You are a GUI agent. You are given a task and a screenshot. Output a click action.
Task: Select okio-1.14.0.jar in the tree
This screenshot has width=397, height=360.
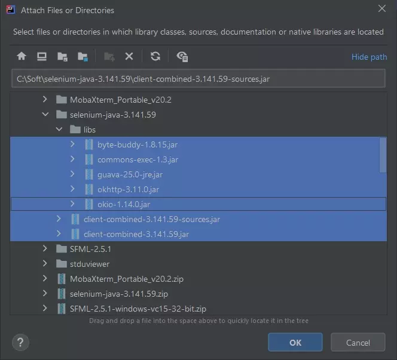pos(198,204)
